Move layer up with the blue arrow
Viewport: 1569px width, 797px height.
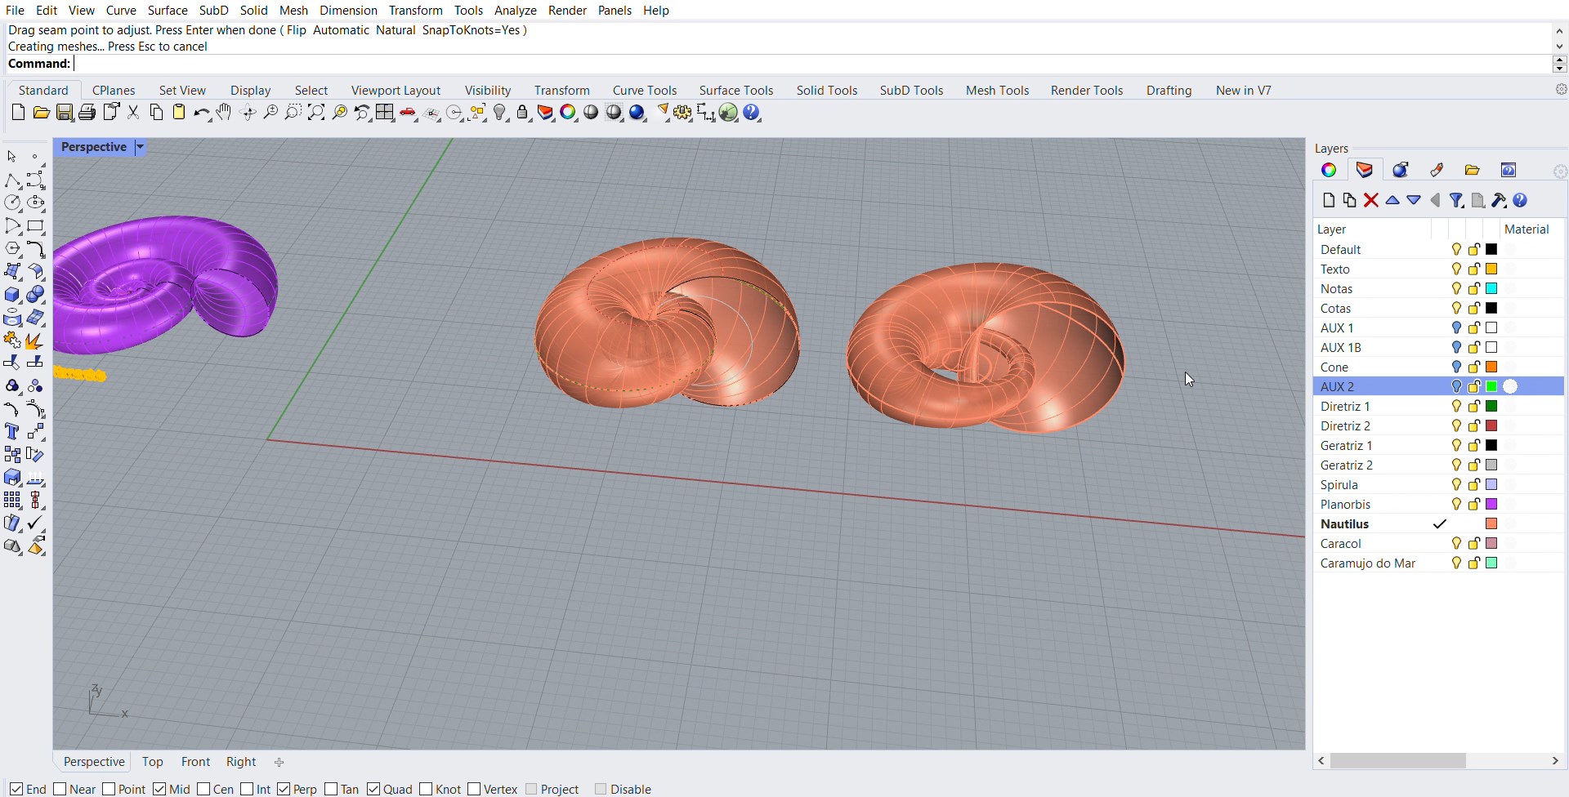(1392, 200)
